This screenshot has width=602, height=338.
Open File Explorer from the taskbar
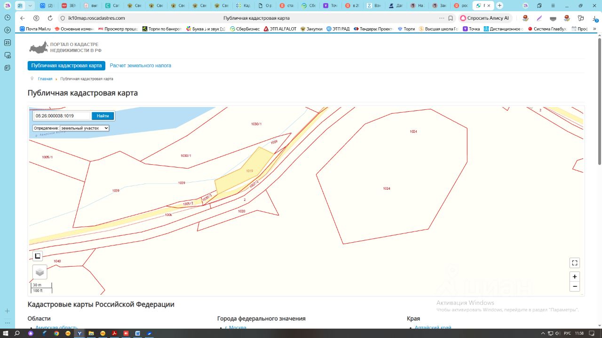(x=91, y=333)
